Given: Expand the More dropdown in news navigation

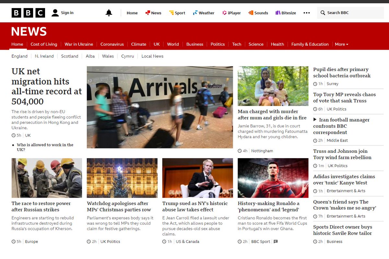Looking at the screenshot, I should (x=342, y=44).
